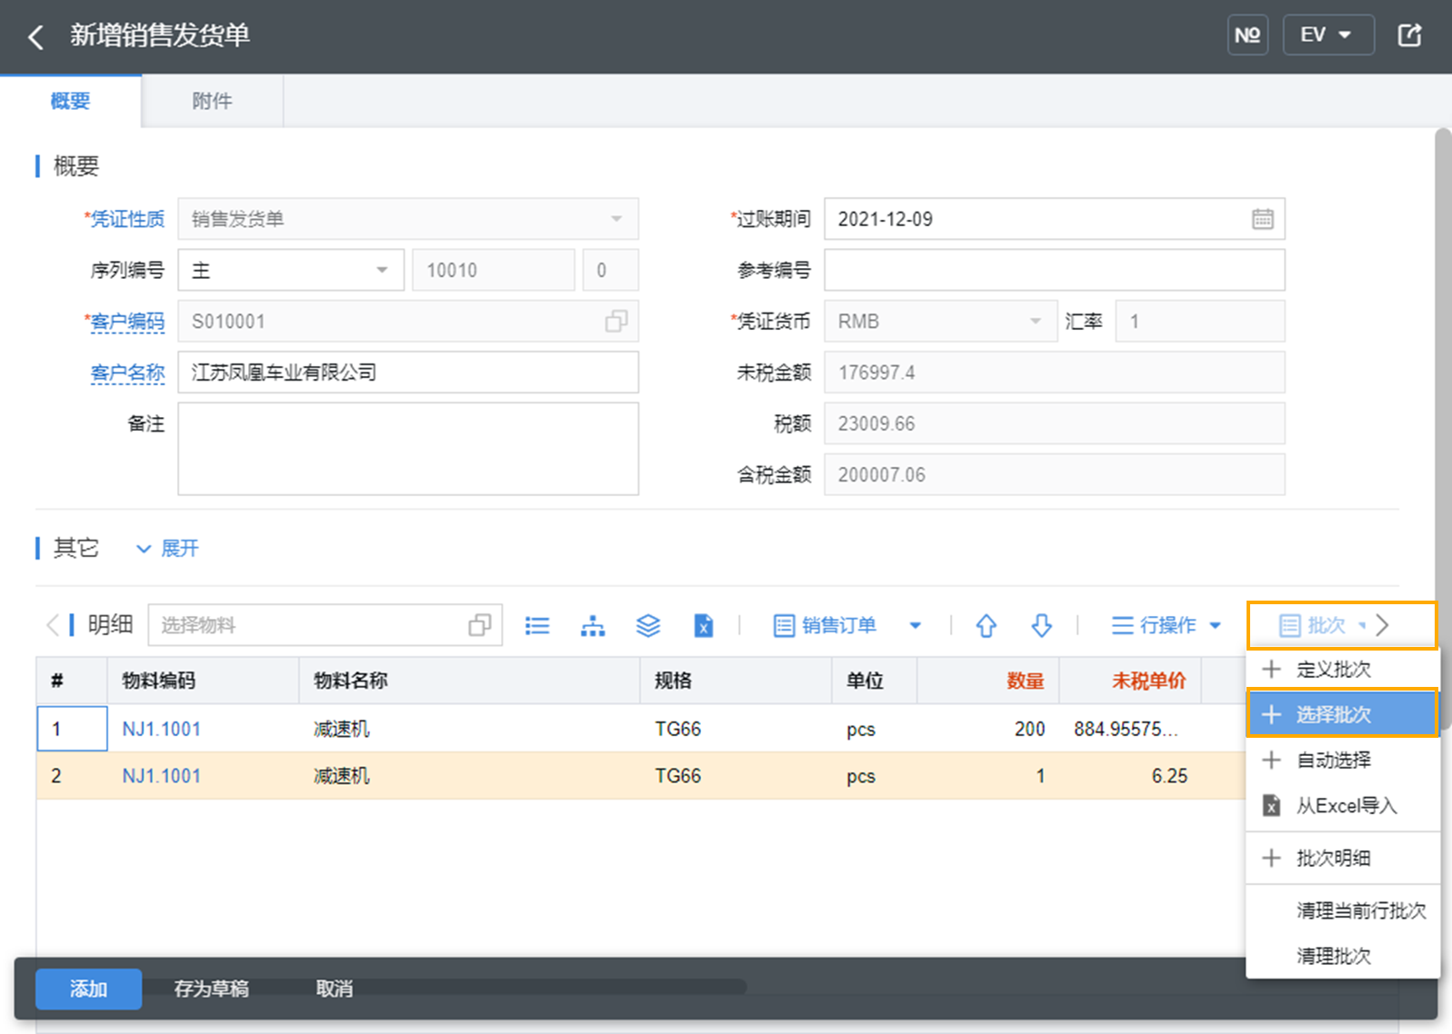Click the 客户名称 input field
Image resolution: width=1452 pixels, height=1034 pixels.
(408, 373)
